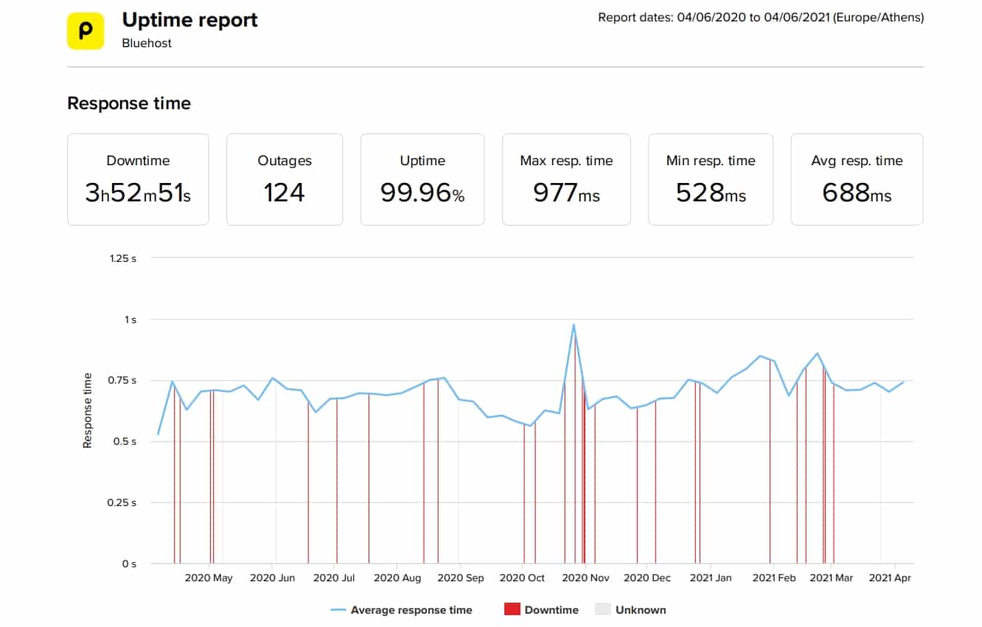Click the 2021 Apr axis label

click(x=890, y=578)
